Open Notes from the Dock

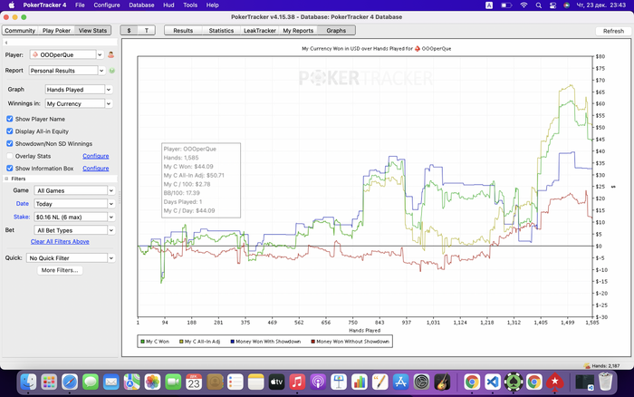click(x=255, y=382)
